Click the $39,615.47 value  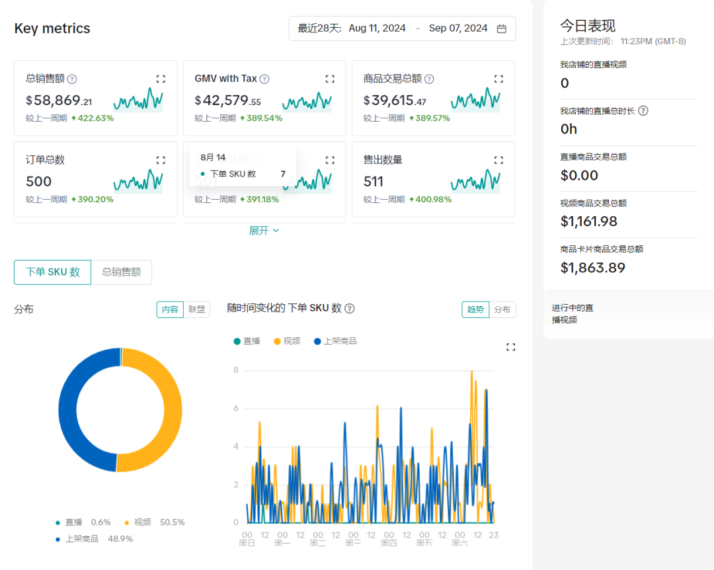coord(395,101)
